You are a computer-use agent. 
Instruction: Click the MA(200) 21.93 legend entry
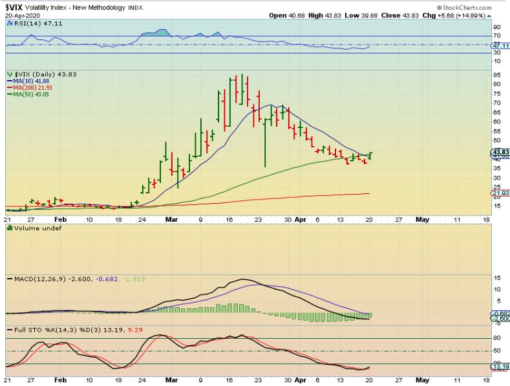29,87
